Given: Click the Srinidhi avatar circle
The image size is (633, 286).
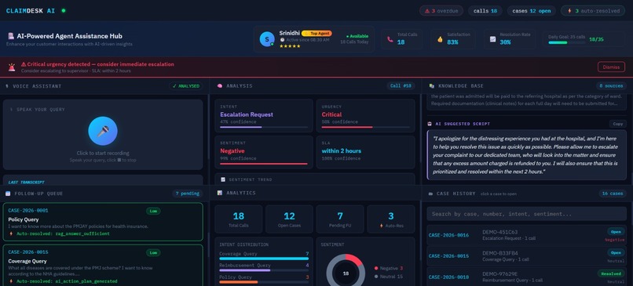Looking at the screenshot, I should click(267, 39).
